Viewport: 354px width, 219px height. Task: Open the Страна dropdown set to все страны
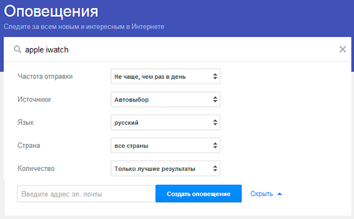pos(165,146)
